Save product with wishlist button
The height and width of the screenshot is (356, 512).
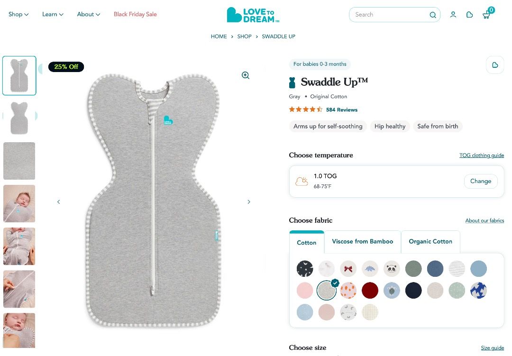[495, 65]
